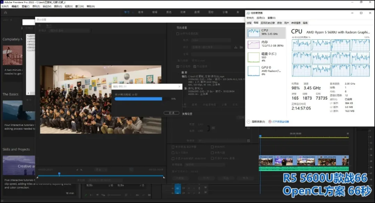Select the green audio clip in timeline
Viewport: 375px width, 203px height.
click(x=304, y=169)
